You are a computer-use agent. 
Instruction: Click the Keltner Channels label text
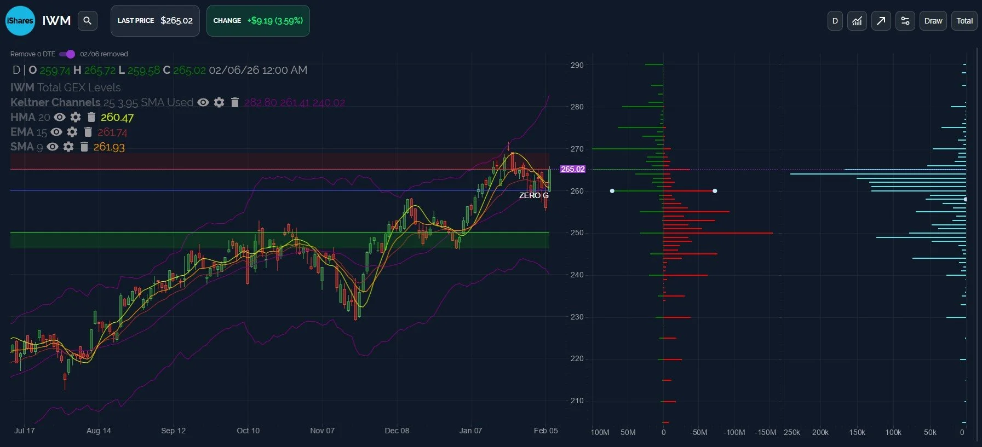pyautogui.click(x=55, y=102)
